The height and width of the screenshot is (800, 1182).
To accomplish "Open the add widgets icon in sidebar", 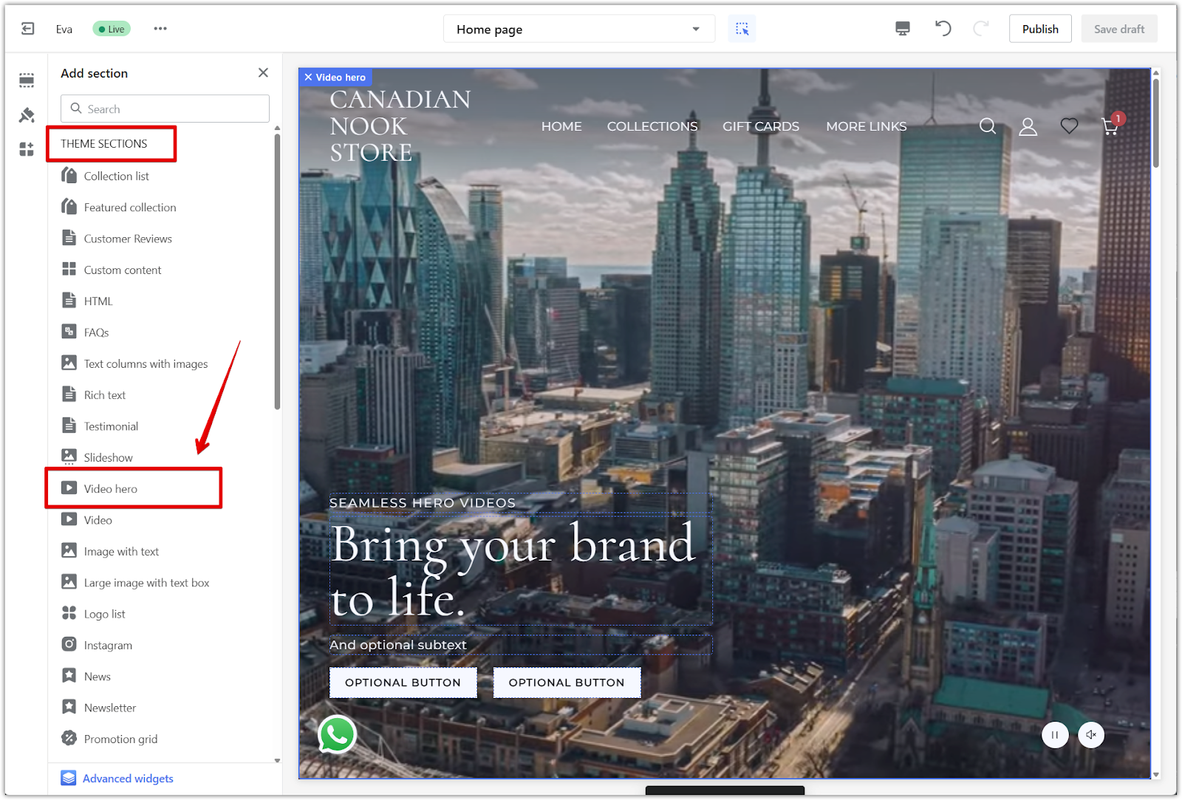I will (x=27, y=149).
